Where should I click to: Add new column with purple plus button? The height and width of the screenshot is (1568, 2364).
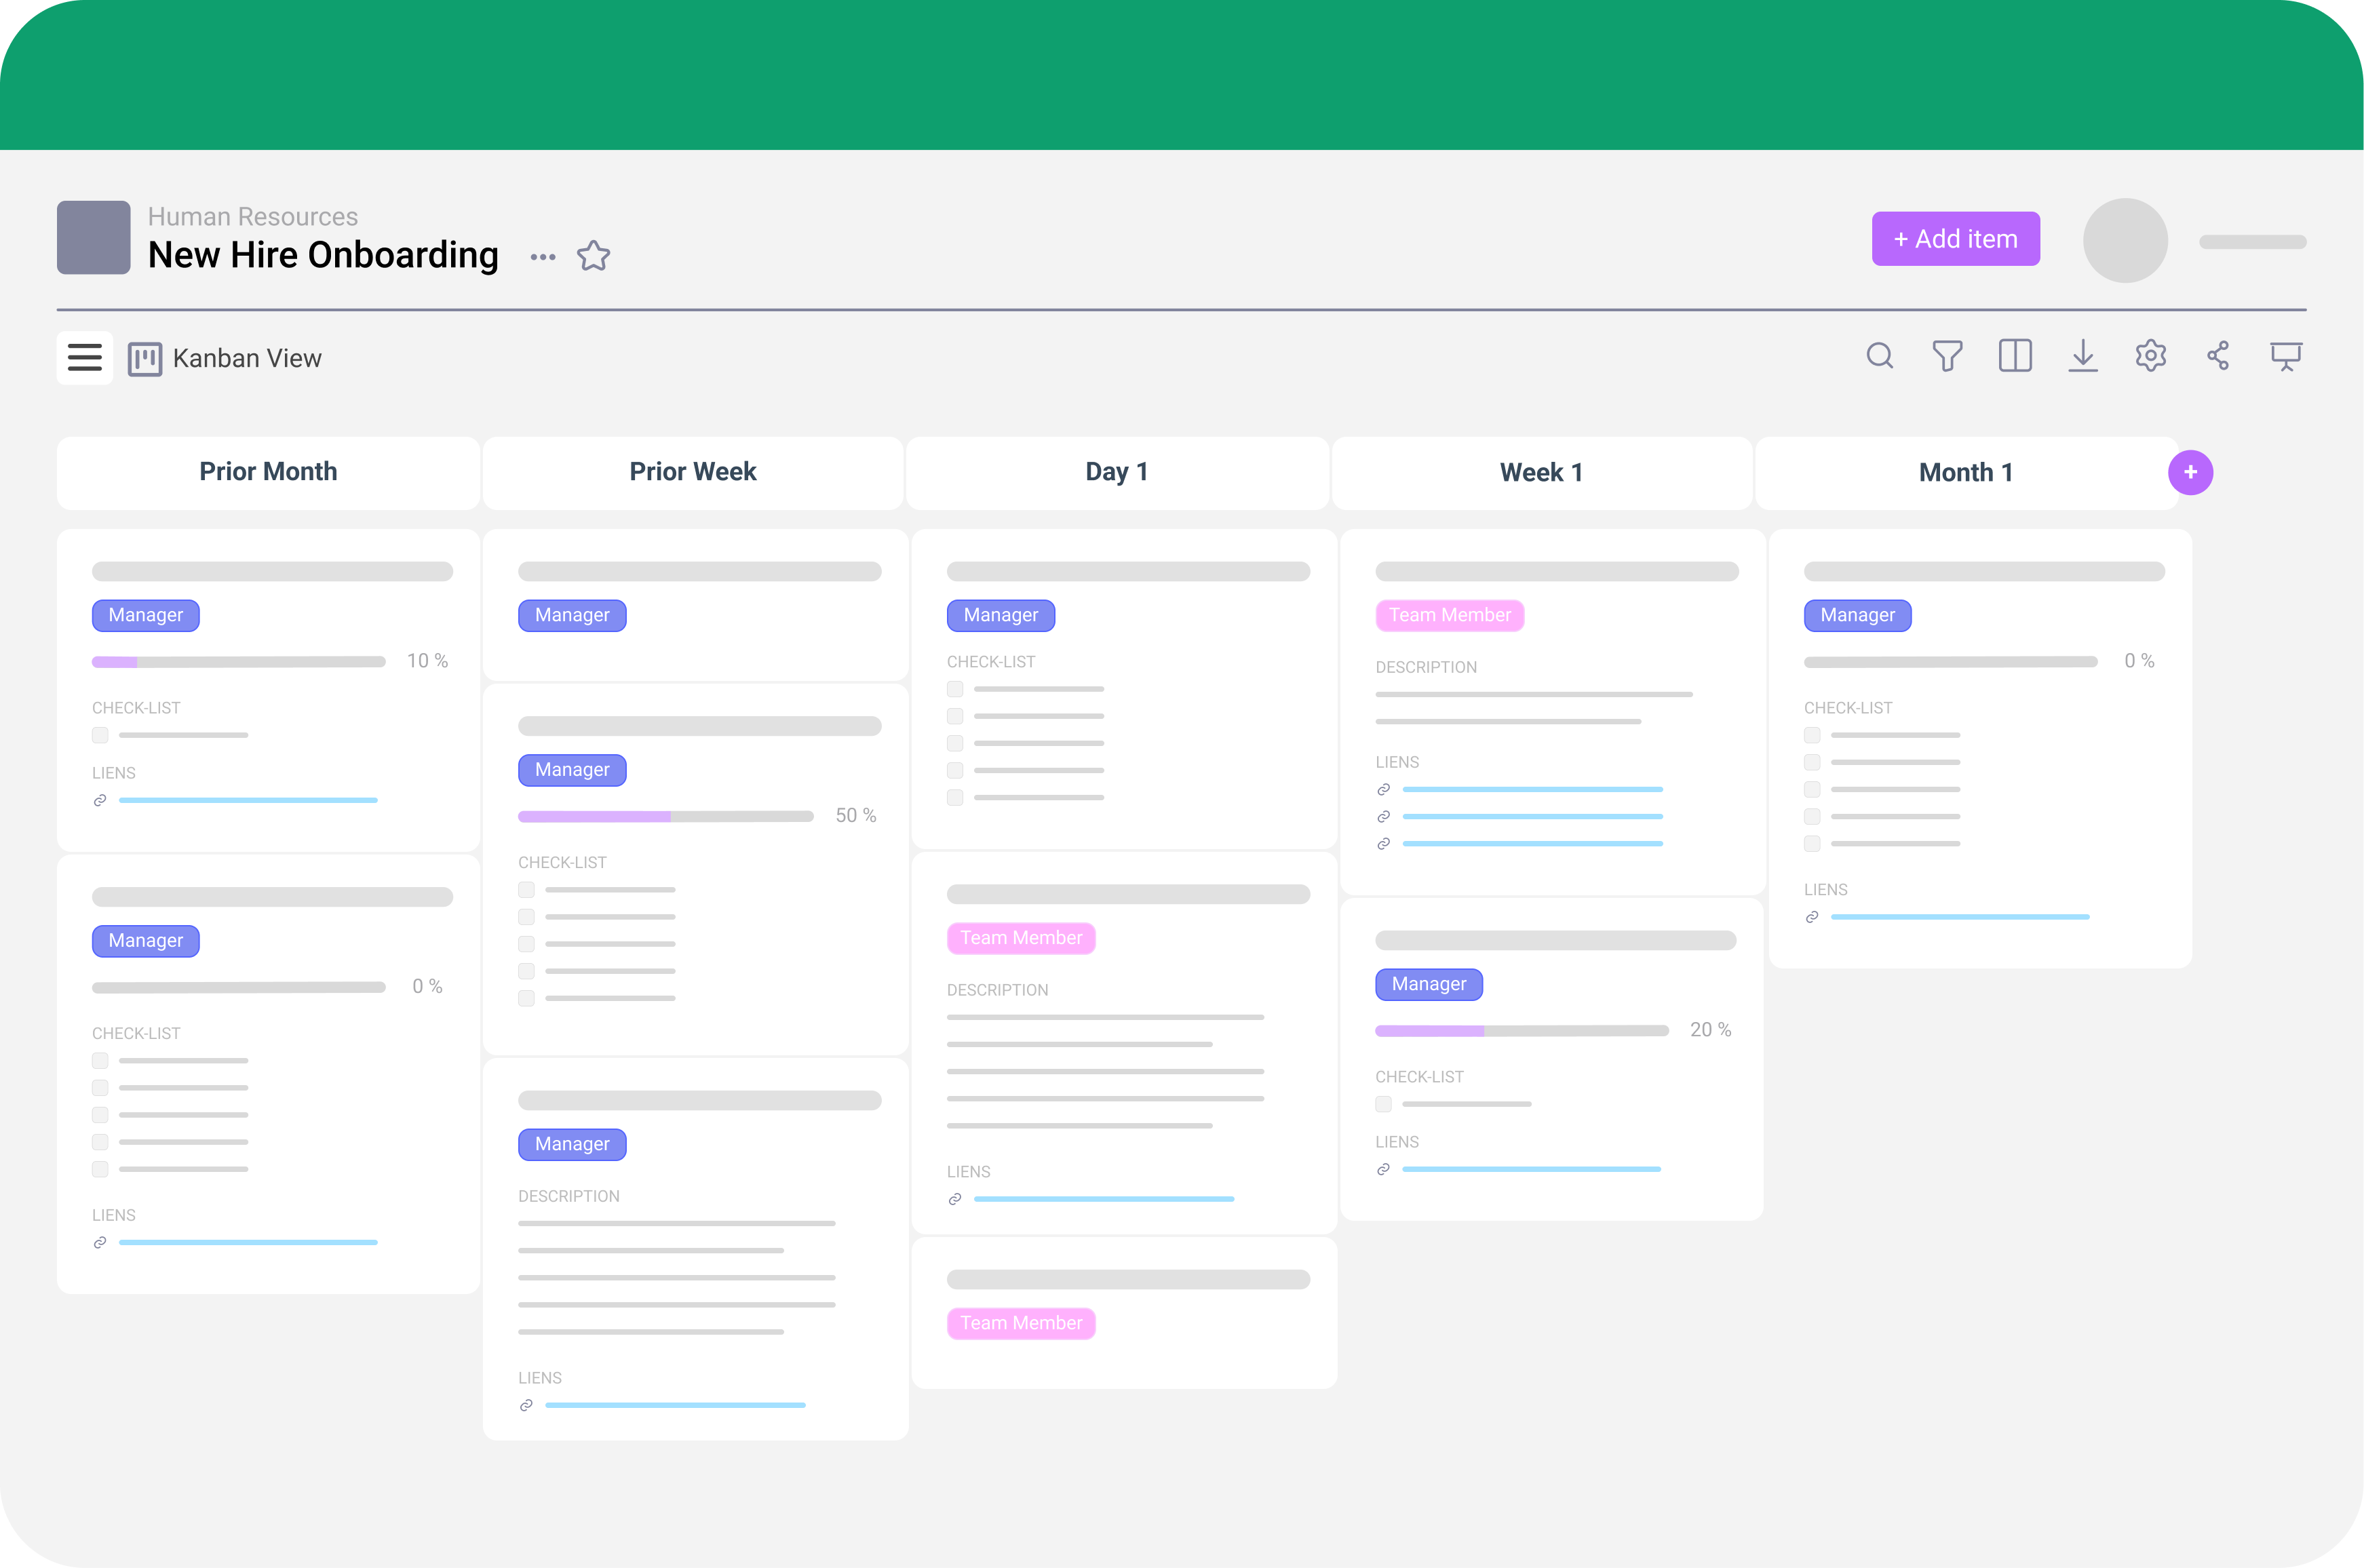click(2190, 472)
